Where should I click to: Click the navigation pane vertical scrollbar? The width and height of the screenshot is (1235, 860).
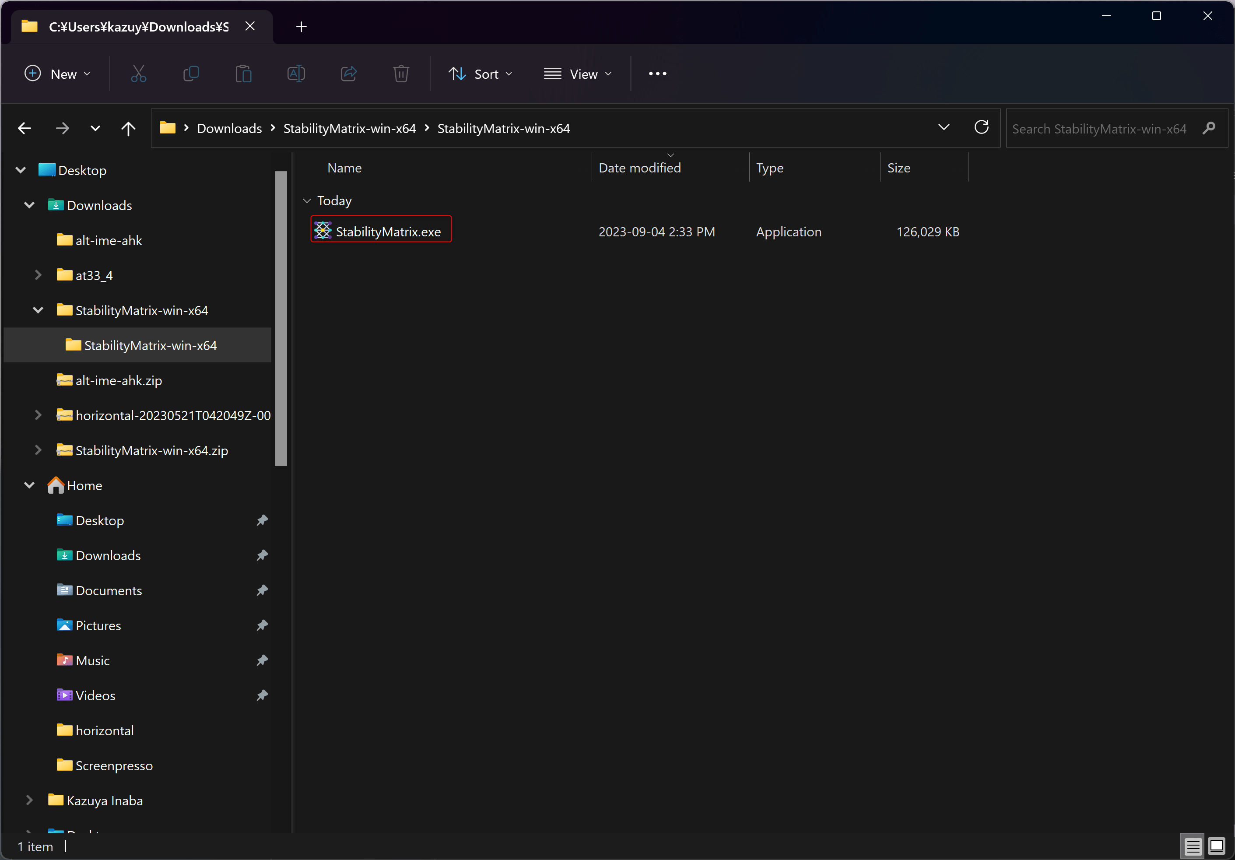280,317
